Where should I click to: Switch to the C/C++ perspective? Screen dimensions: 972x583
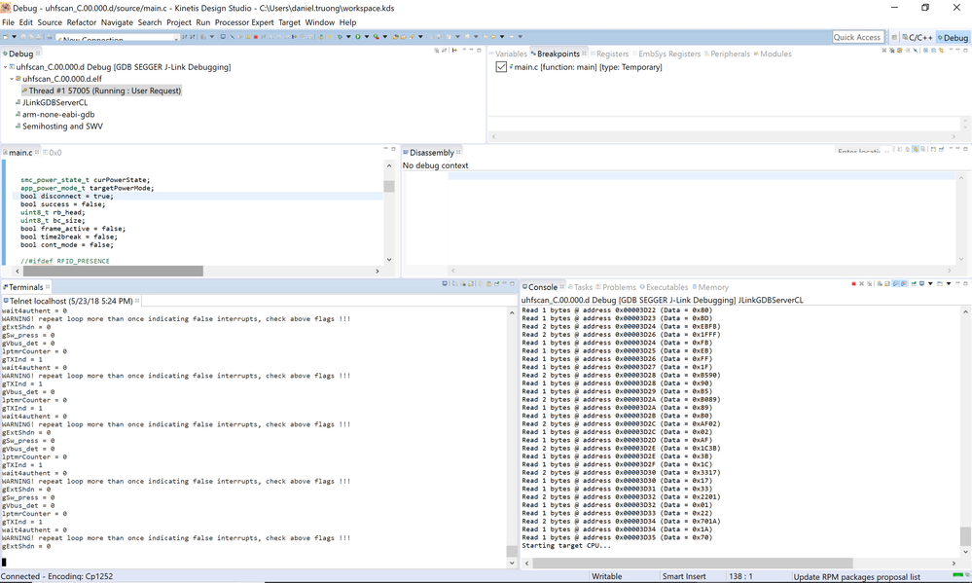(918, 38)
